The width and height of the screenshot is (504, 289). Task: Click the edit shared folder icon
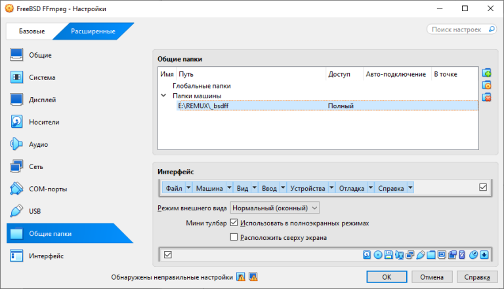pyautogui.click(x=487, y=85)
